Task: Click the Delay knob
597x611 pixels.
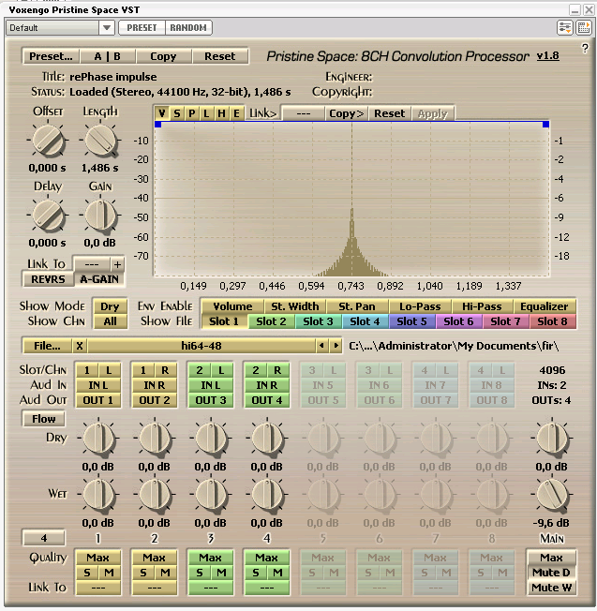Action: (x=48, y=216)
